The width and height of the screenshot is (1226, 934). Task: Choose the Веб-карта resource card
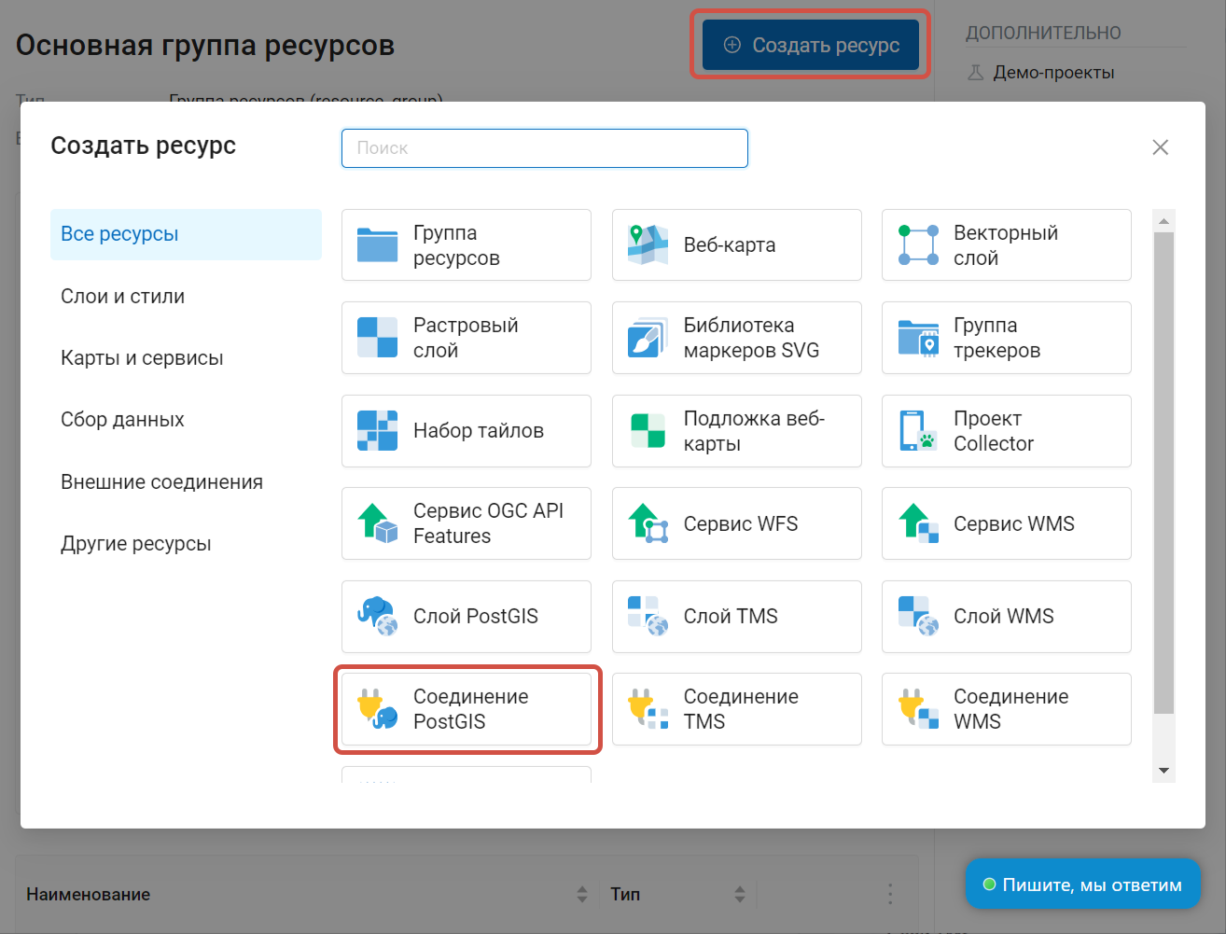point(737,244)
